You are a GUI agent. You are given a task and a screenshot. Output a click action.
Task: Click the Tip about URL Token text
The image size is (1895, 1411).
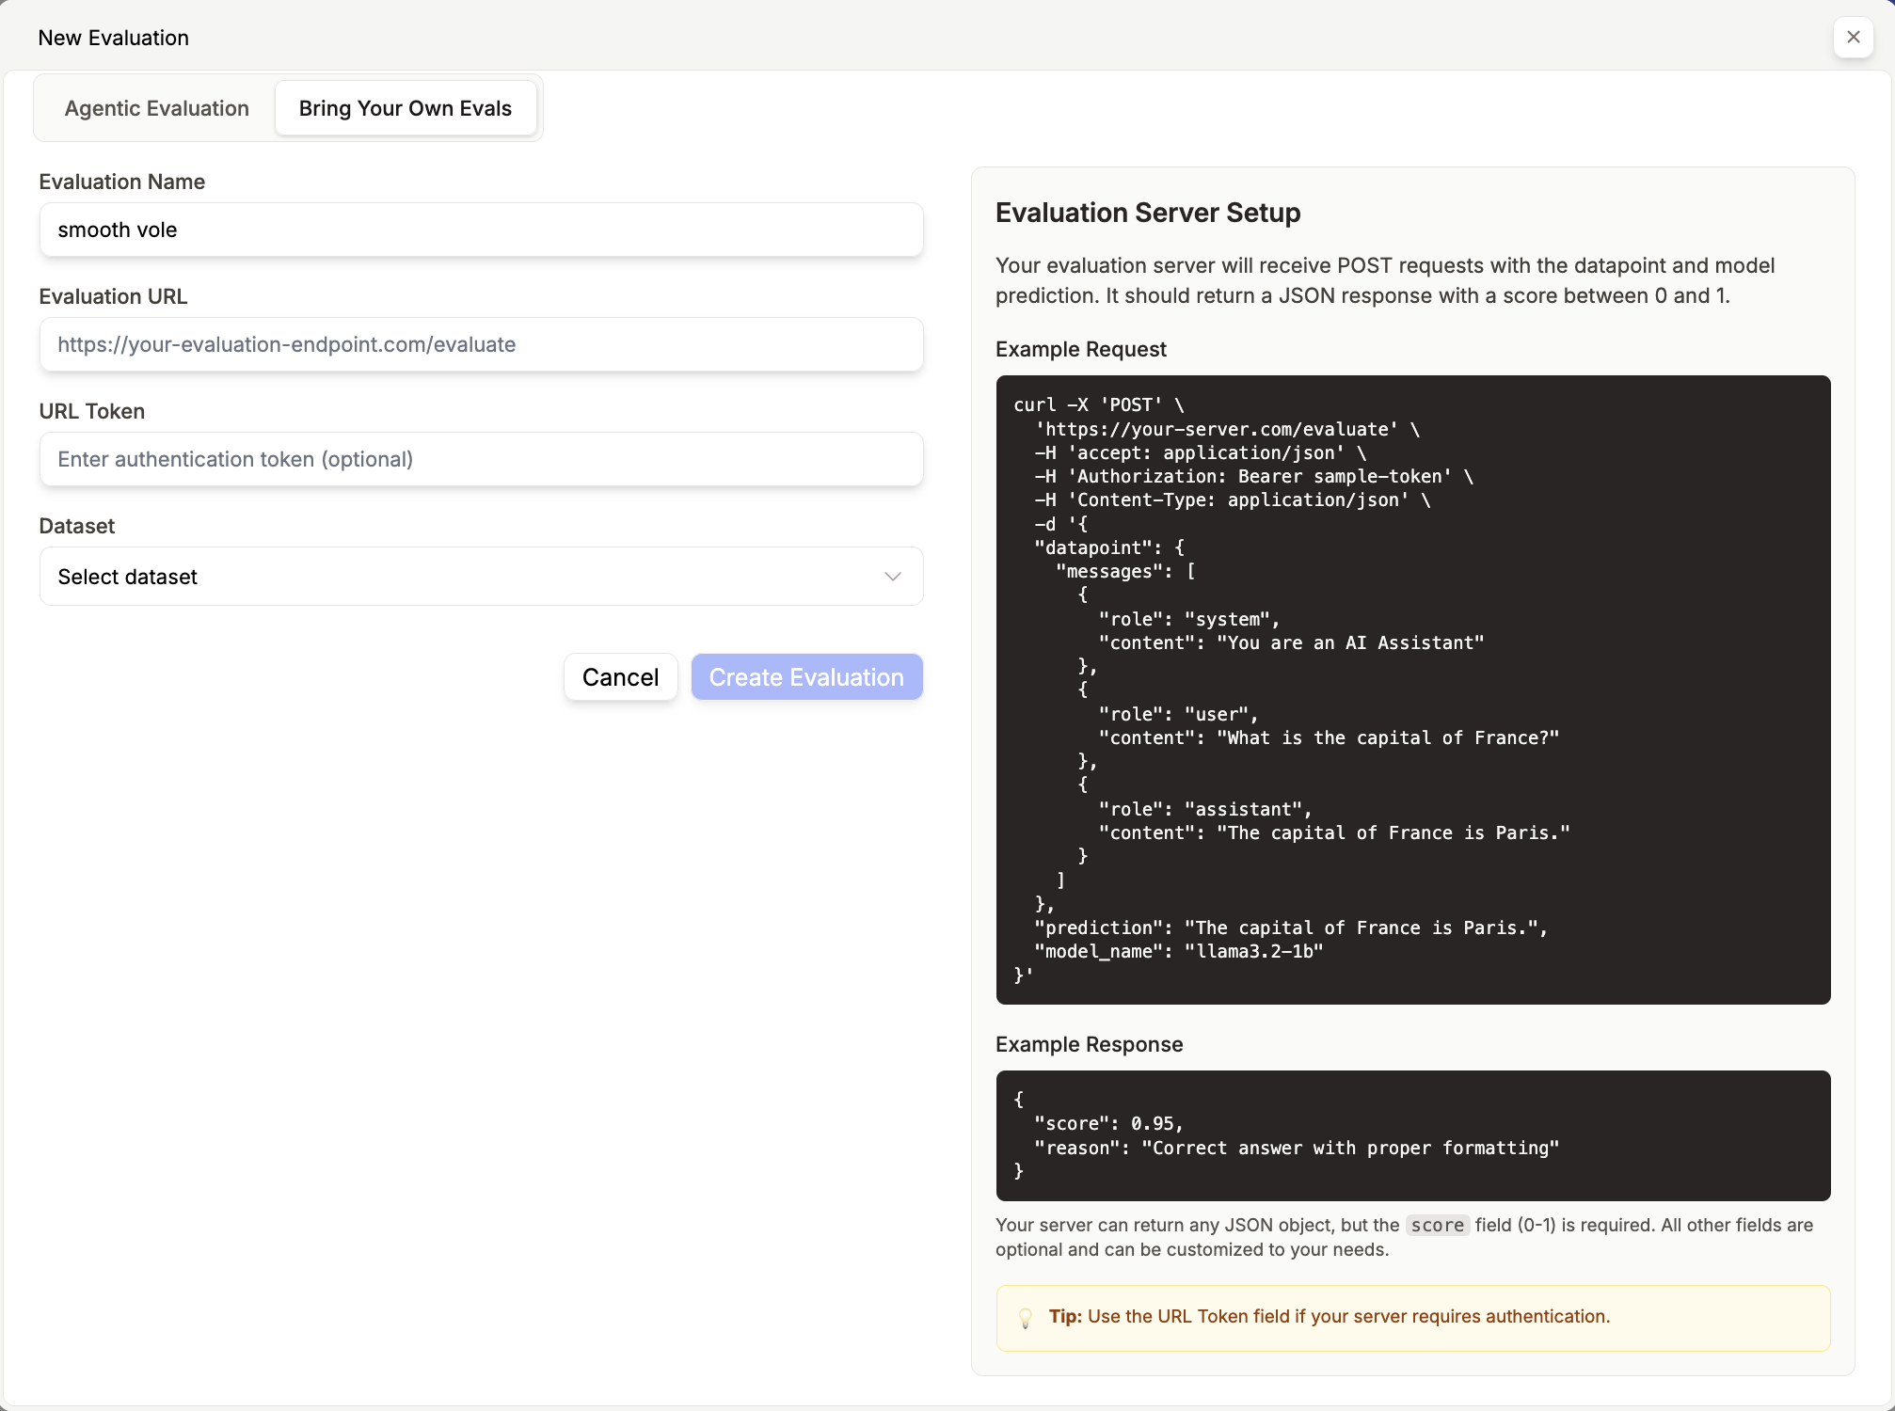point(1330,1316)
